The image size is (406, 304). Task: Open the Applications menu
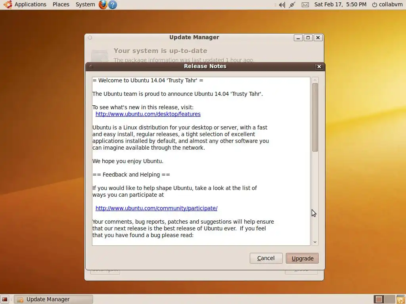(30, 4)
